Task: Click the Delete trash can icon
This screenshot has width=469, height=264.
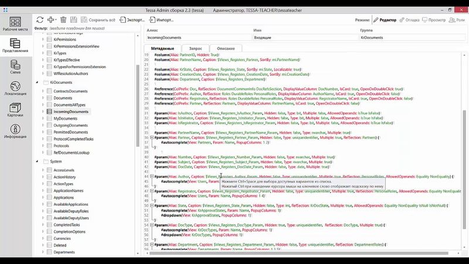Action: [x=63, y=19]
